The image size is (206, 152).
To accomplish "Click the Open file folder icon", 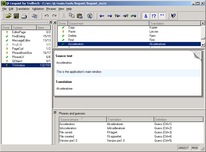I will [x=9, y=16].
